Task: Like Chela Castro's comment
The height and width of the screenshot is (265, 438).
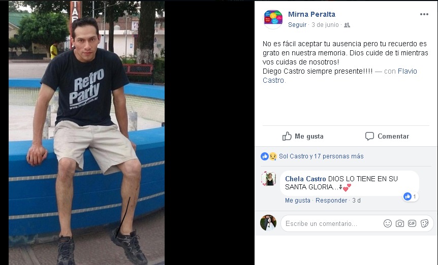Action: tap(297, 201)
